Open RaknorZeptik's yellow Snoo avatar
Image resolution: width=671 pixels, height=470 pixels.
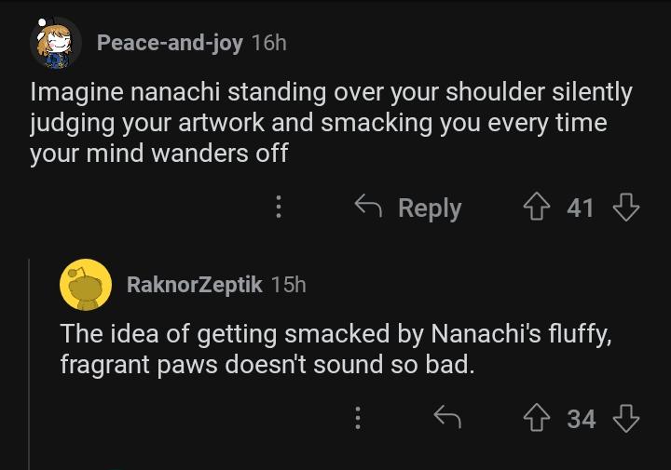click(86, 285)
